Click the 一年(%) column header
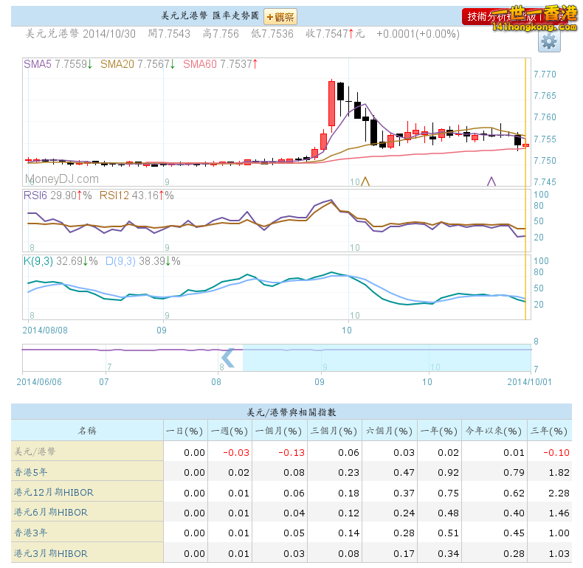This screenshot has width=583, height=568. pyautogui.click(x=439, y=431)
